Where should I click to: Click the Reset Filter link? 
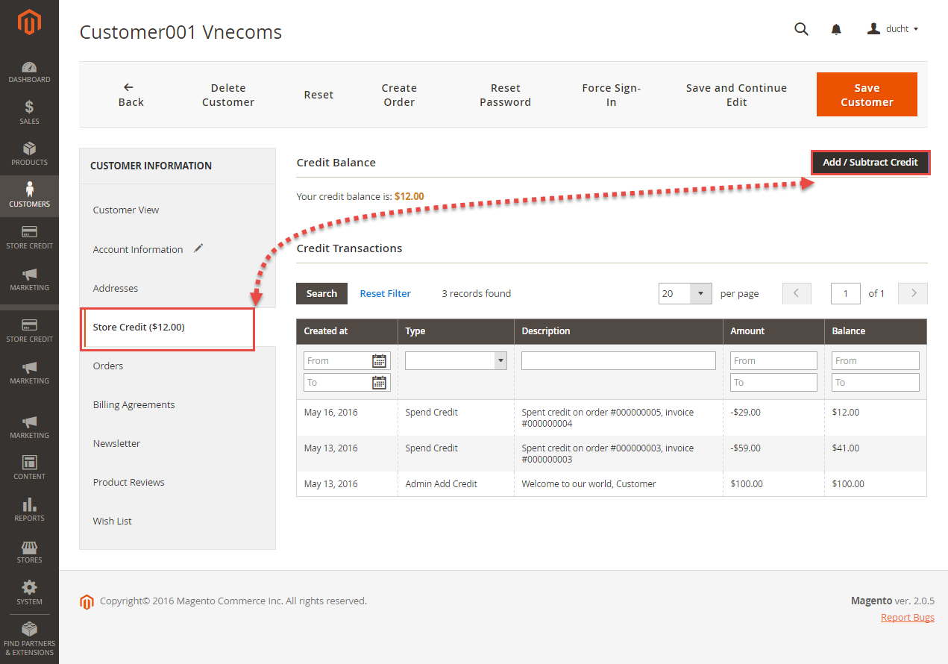385,294
